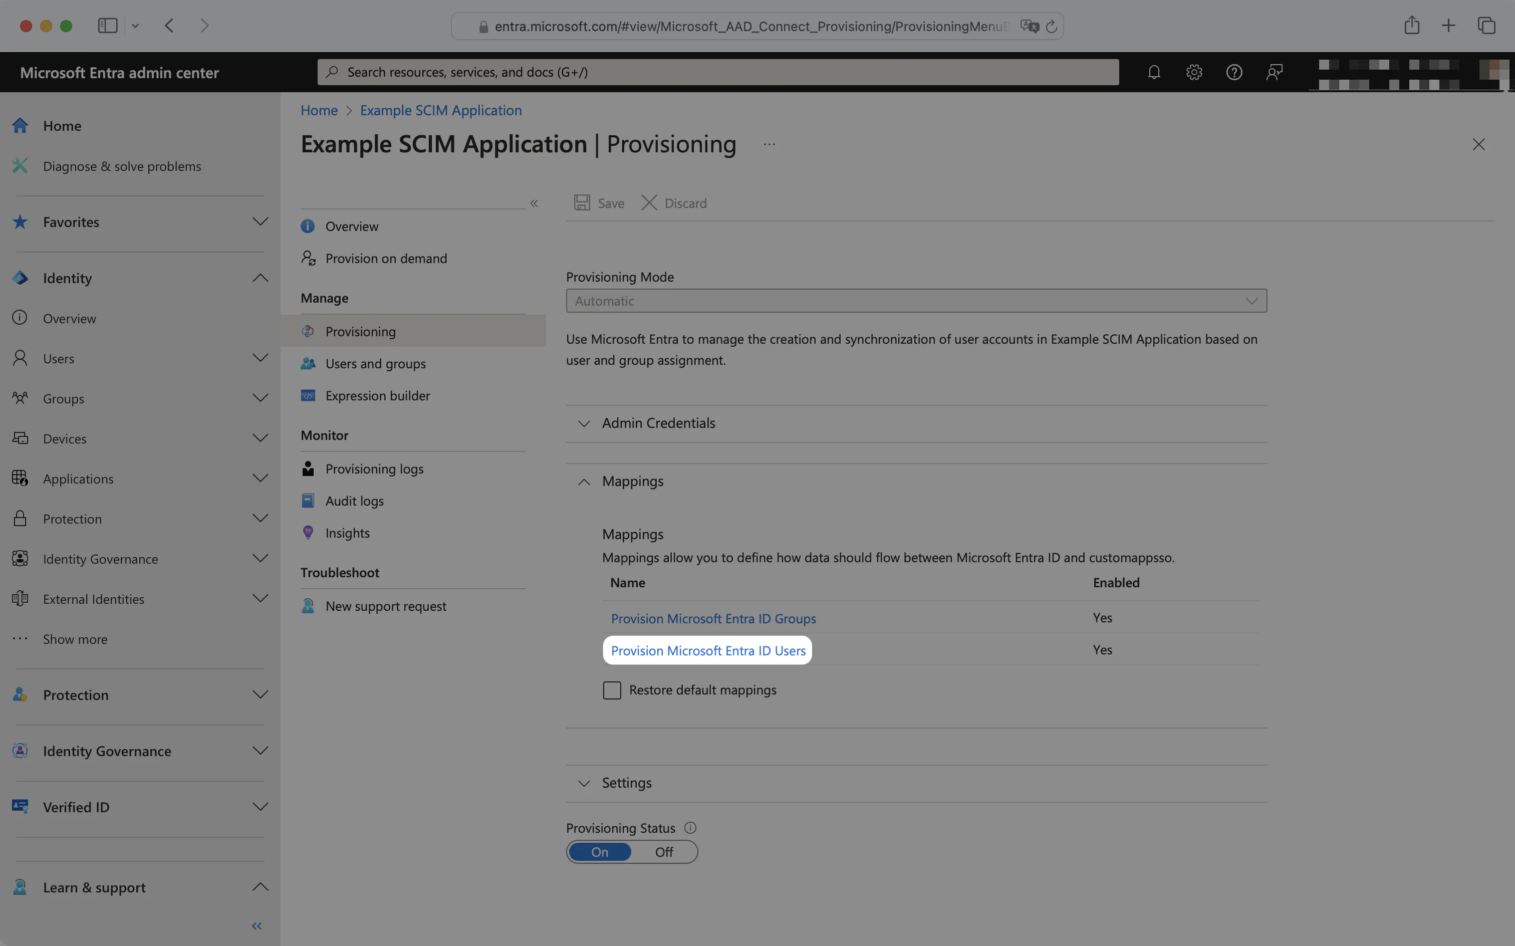Viewport: 1515px width, 946px height.
Task: Set Provisioning Status to On
Action: click(x=599, y=851)
